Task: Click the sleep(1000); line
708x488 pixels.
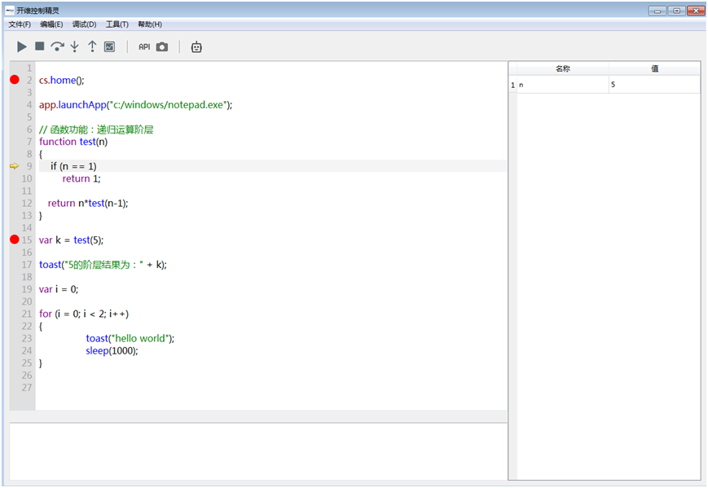Action: pyautogui.click(x=112, y=351)
